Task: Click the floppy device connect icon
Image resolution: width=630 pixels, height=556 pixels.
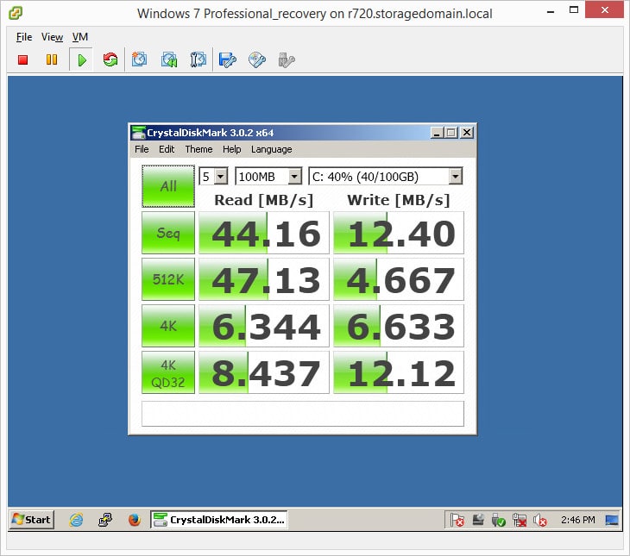Action: pos(228,60)
